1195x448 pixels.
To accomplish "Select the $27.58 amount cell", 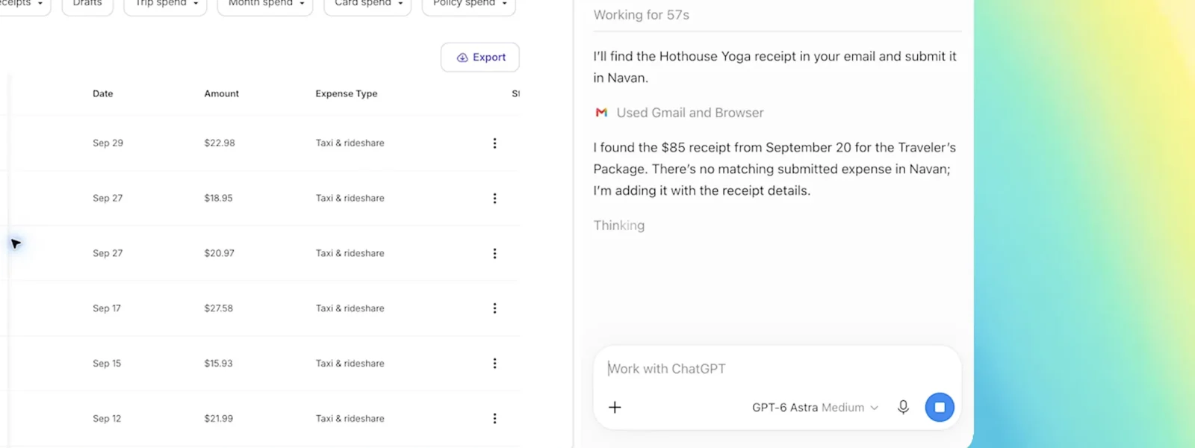I will point(219,308).
